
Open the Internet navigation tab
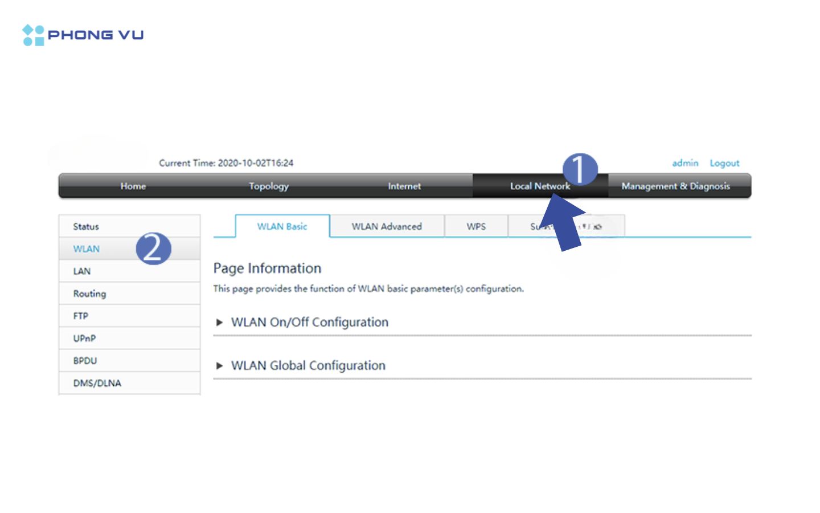click(404, 186)
